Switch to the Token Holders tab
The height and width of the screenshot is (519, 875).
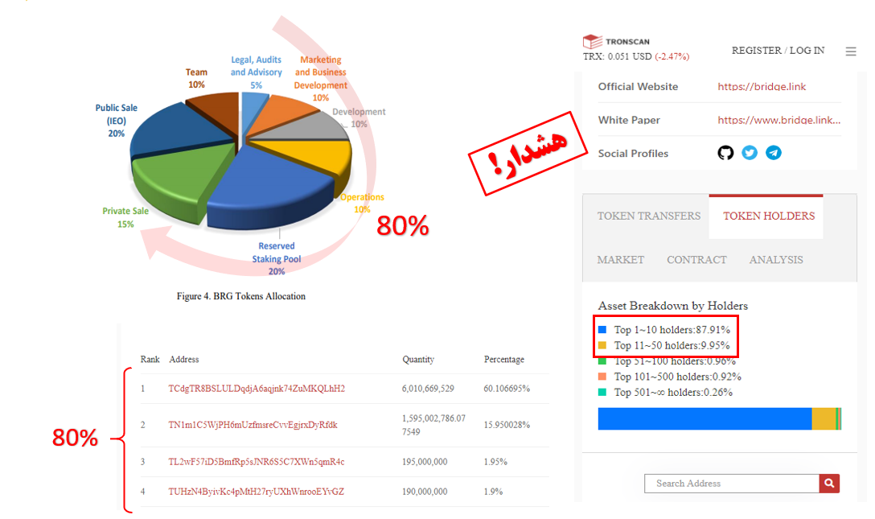click(768, 216)
